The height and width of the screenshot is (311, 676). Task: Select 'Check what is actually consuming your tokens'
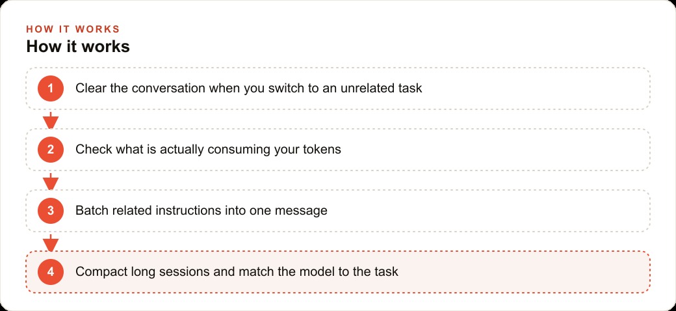pyautogui.click(x=208, y=150)
